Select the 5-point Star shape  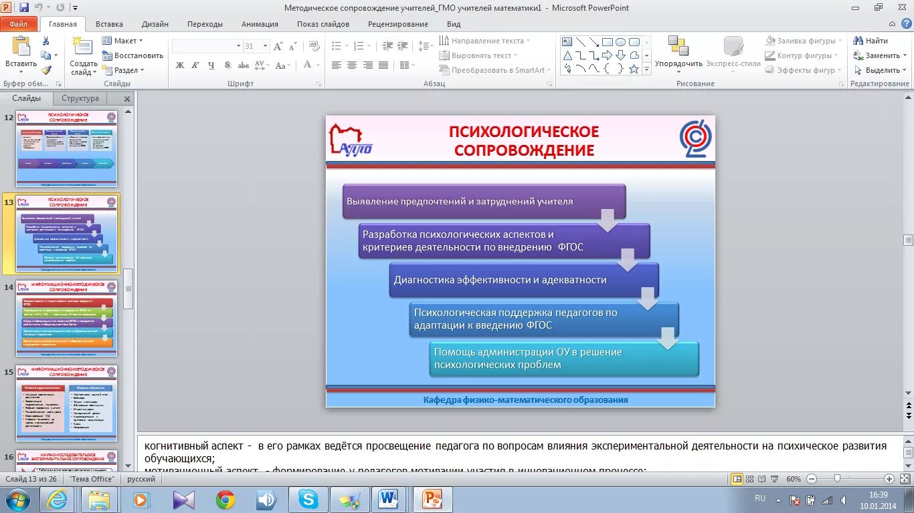(x=634, y=69)
